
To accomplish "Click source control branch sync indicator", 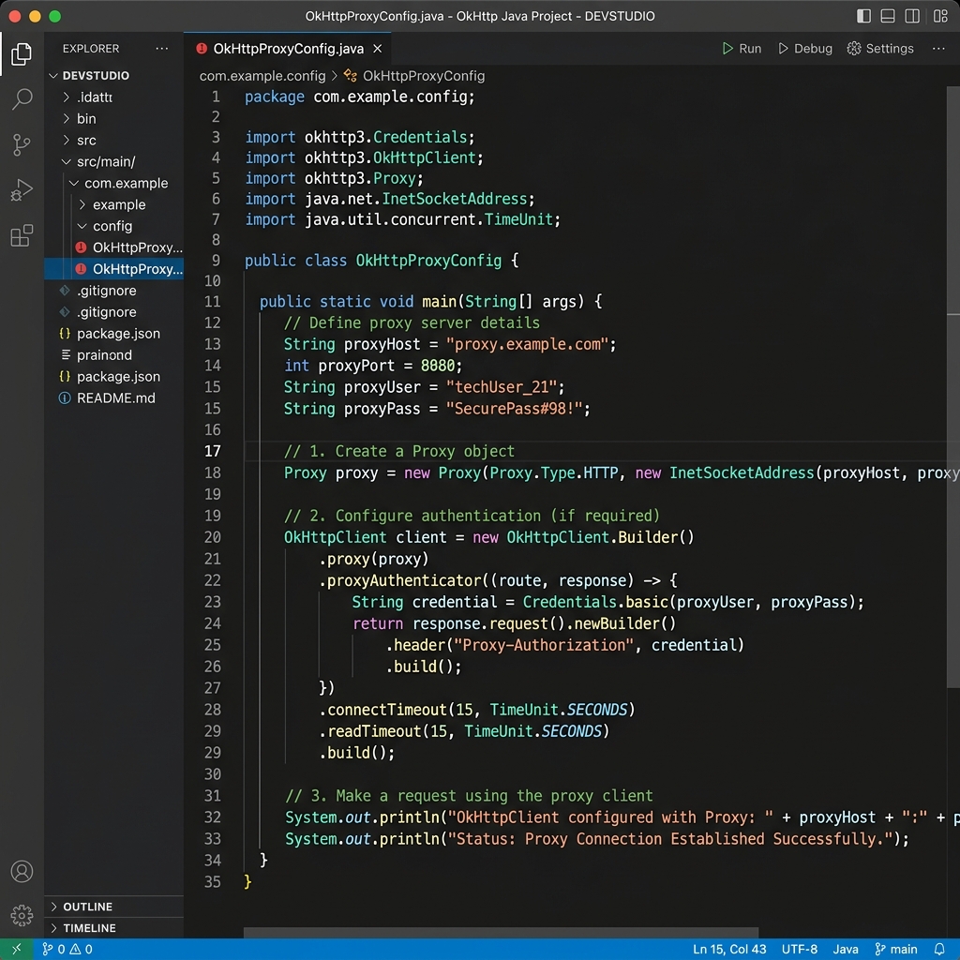I will pos(52,949).
